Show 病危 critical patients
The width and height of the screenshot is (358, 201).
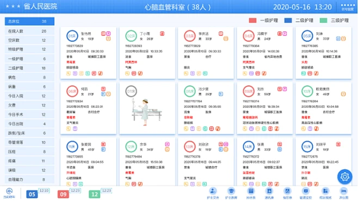(x=29, y=78)
